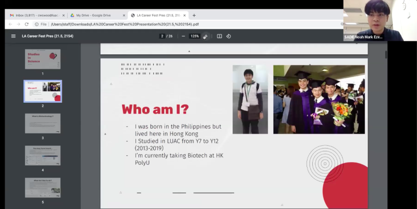The width and height of the screenshot is (417, 209).
Task: Switch to My Drive - Google Drive tab
Action: (97, 16)
